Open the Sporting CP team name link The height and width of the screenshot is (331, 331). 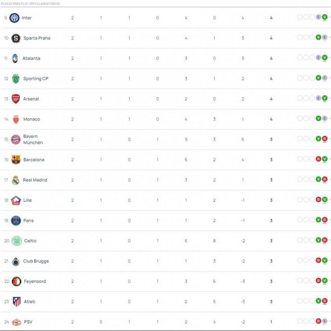36,78
